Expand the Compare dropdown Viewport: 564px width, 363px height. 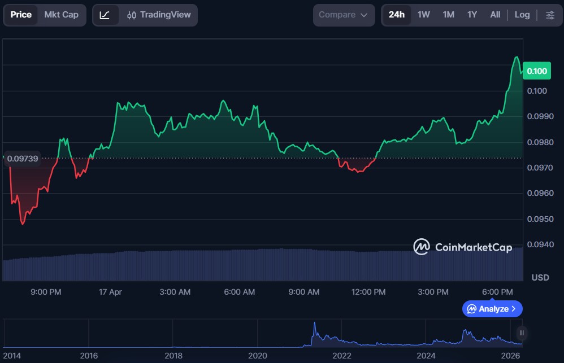click(x=343, y=15)
